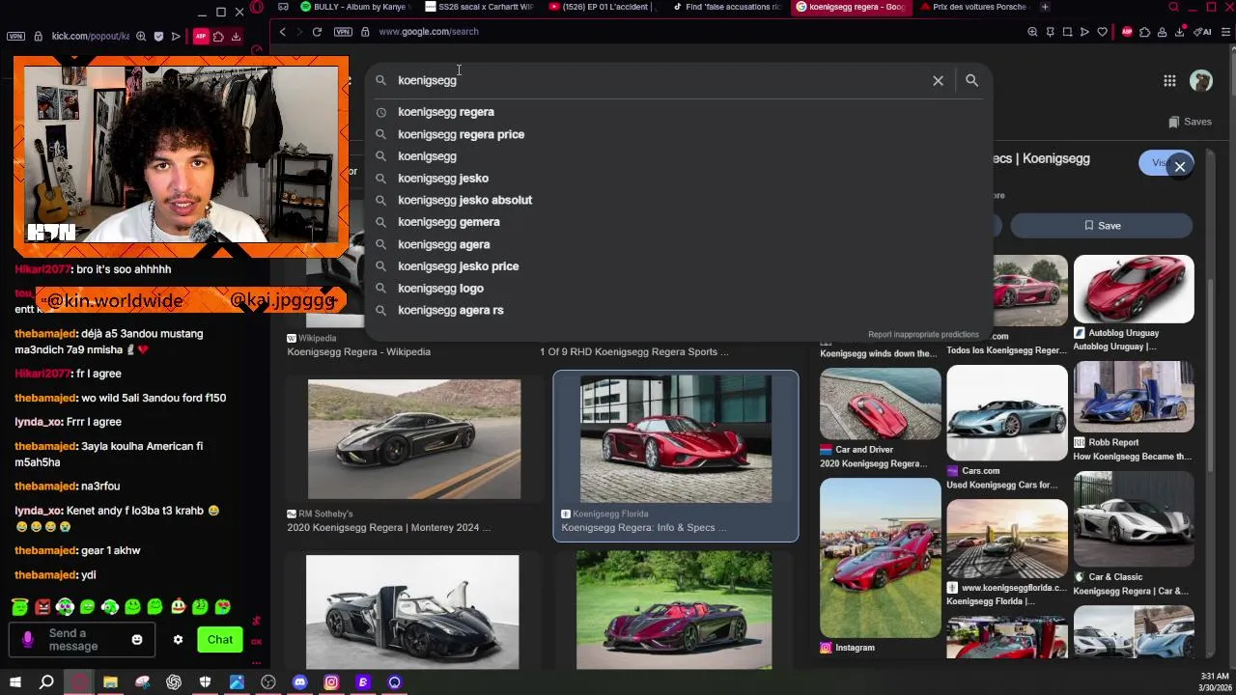
Task: Select suggestion koenigsegg logo
Action: pyautogui.click(x=440, y=289)
